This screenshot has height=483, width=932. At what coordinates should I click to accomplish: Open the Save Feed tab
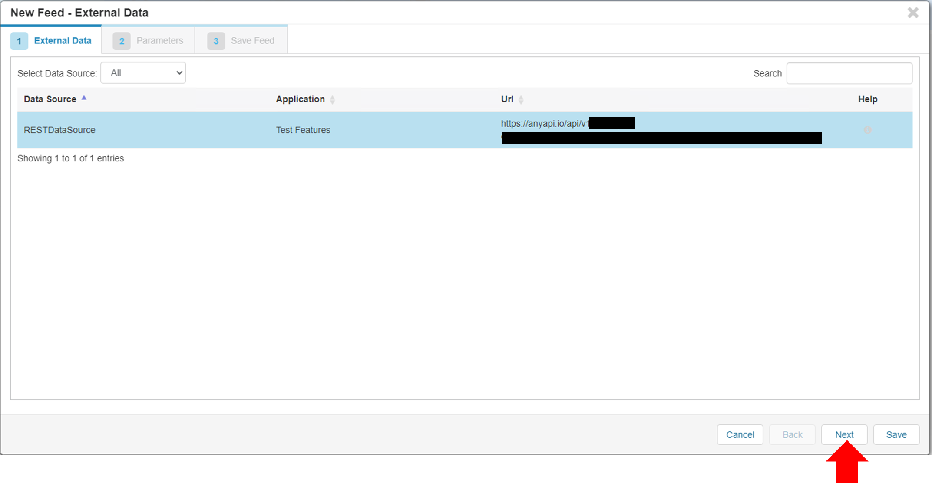tap(253, 40)
